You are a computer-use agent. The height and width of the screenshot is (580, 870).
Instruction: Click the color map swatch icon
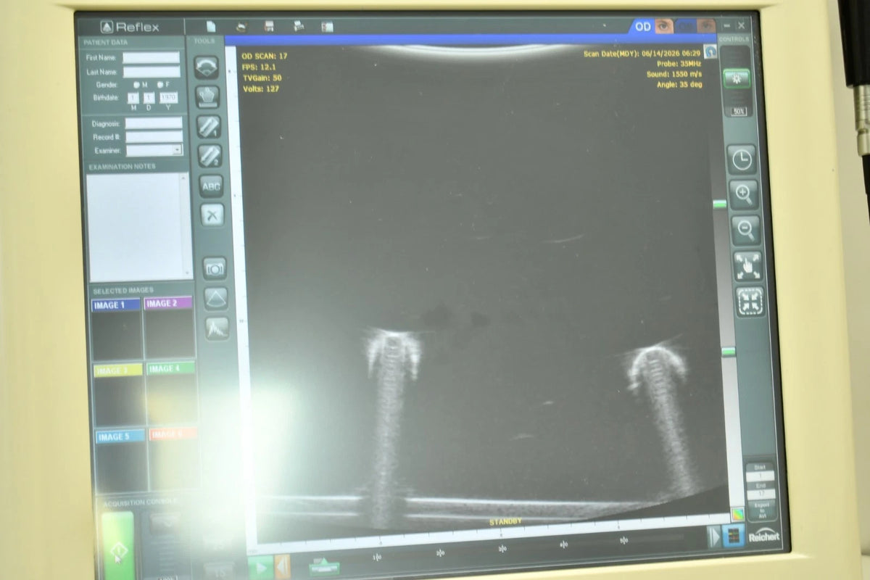coord(737,515)
